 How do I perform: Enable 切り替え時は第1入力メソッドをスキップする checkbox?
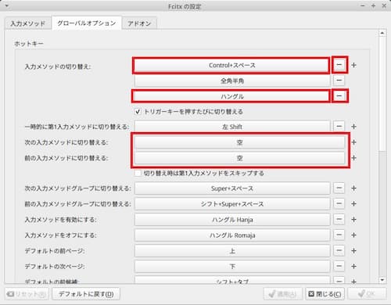(x=138, y=173)
